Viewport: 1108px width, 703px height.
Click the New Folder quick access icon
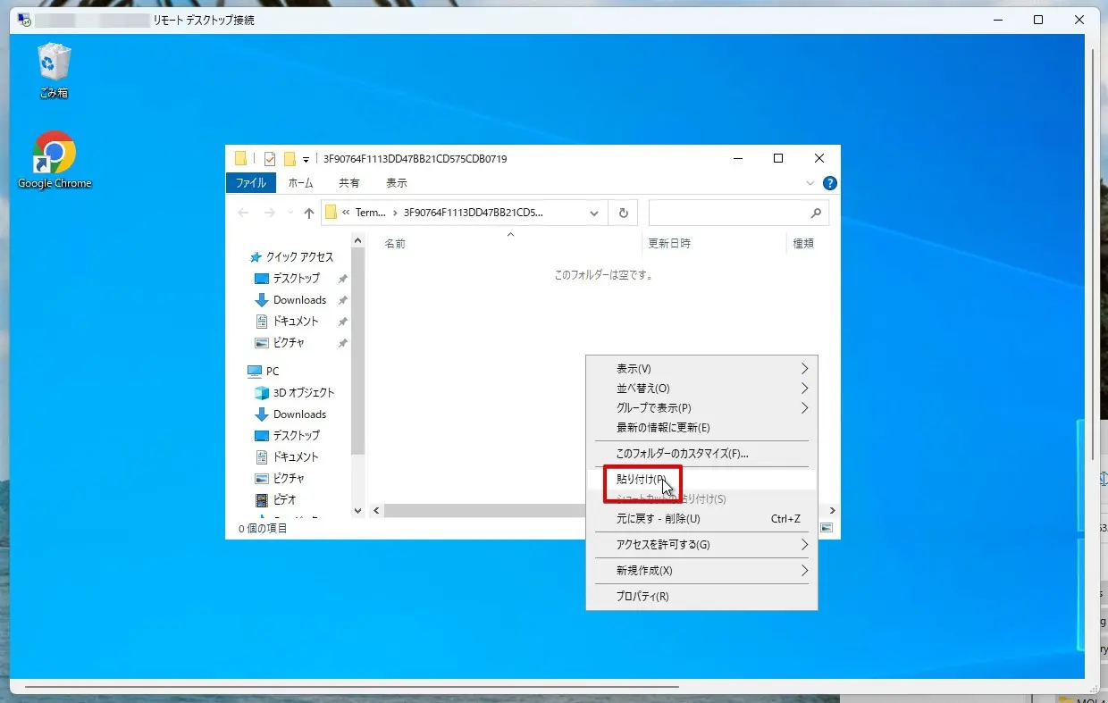(x=290, y=159)
